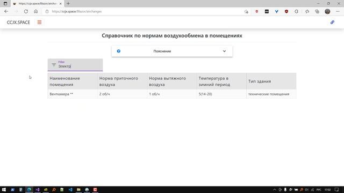Click the pink shield extension icon

pos(257,11)
